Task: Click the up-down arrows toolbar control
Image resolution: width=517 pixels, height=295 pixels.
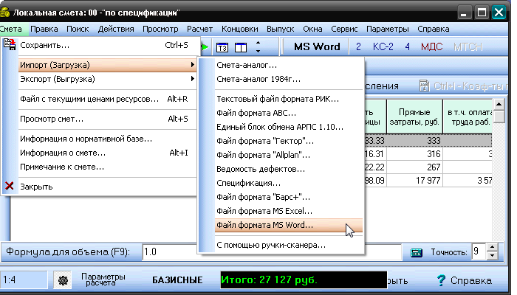Action: pyautogui.click(x=257, y=47)
